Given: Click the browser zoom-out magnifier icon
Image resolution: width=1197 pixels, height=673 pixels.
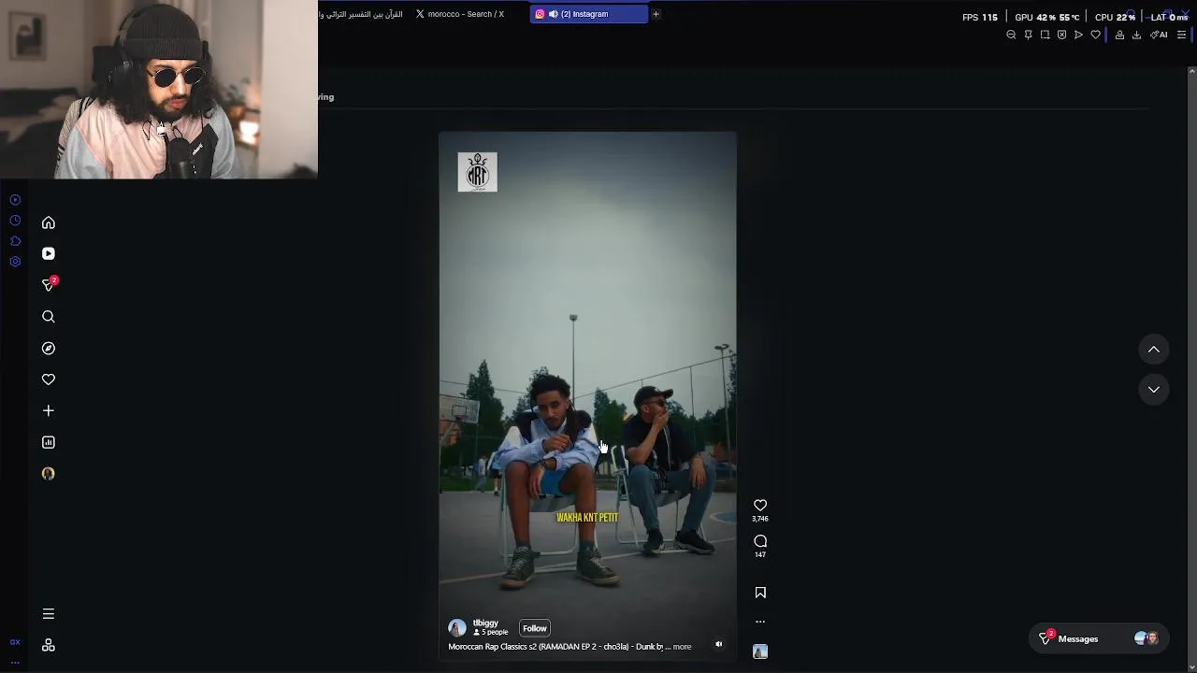Looking at the screenshot, I should (x=1011, y=35).
